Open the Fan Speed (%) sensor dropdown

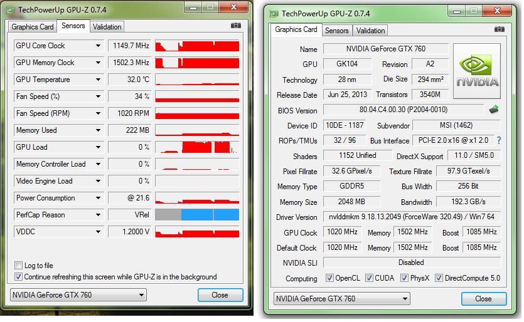click(99, 96)
